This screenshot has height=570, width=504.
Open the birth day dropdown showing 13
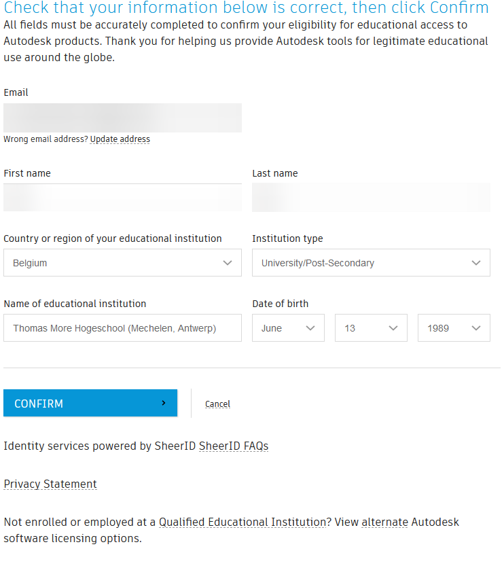[371, 328]
